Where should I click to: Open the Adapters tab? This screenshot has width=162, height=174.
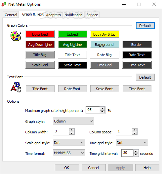point(53,15)
